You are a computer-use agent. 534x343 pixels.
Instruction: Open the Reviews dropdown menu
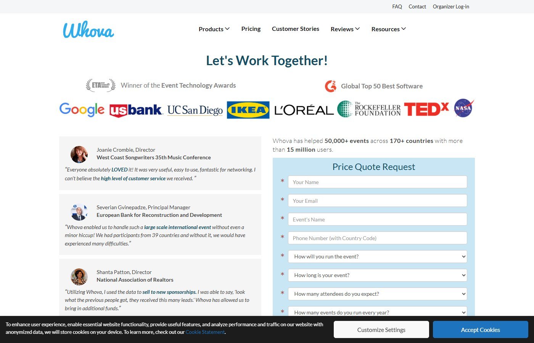point(345,29)
